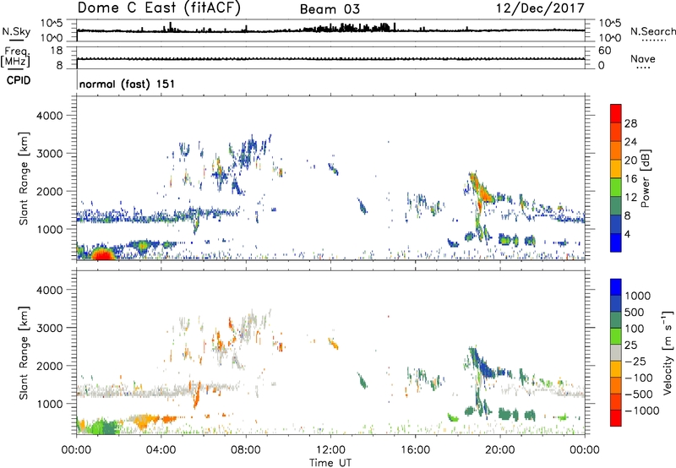The width and height of the screenshot is (676, 468).
Task: Select the "100" value on the velocity colorbar
Action: pos(635,329)
